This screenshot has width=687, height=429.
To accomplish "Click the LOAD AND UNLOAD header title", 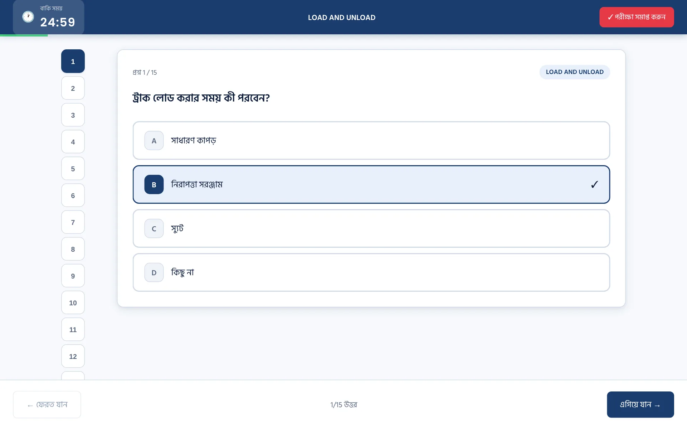I will coord(342,18).
